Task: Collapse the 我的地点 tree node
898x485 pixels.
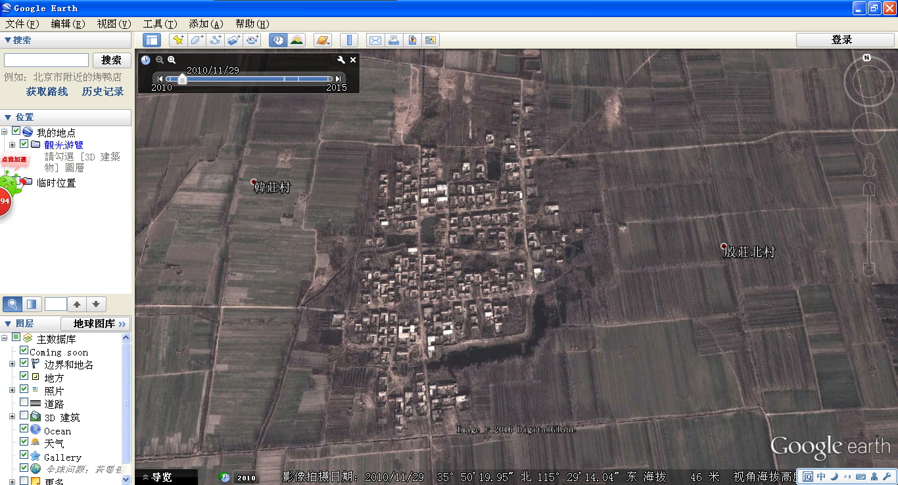Action: pos(5,132)
